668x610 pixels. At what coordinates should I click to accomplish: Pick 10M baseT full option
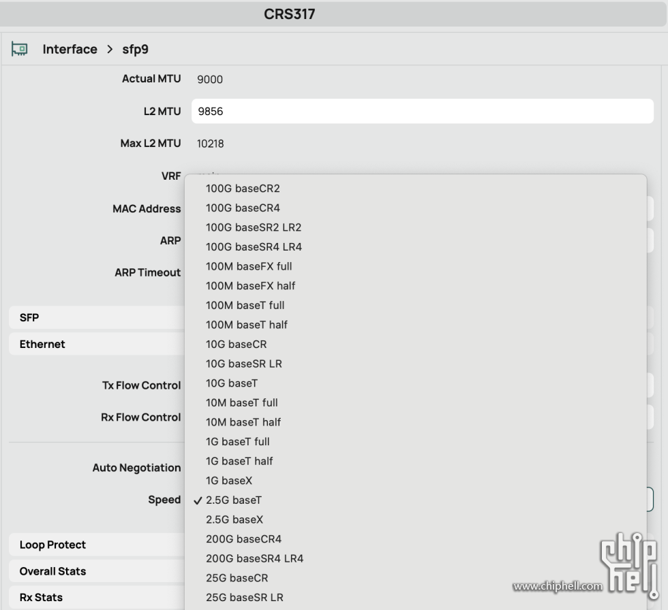pos(242,403)
